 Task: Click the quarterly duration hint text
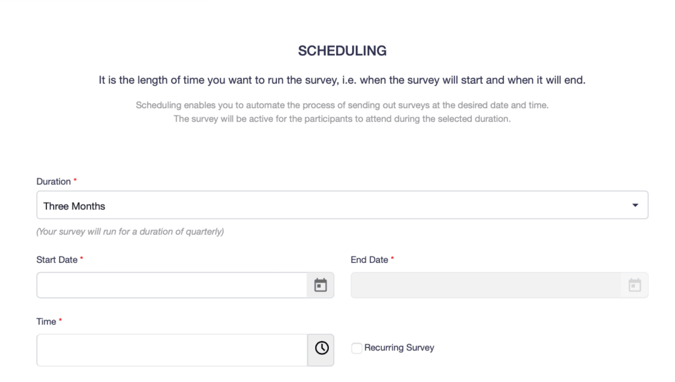point(130,232)
